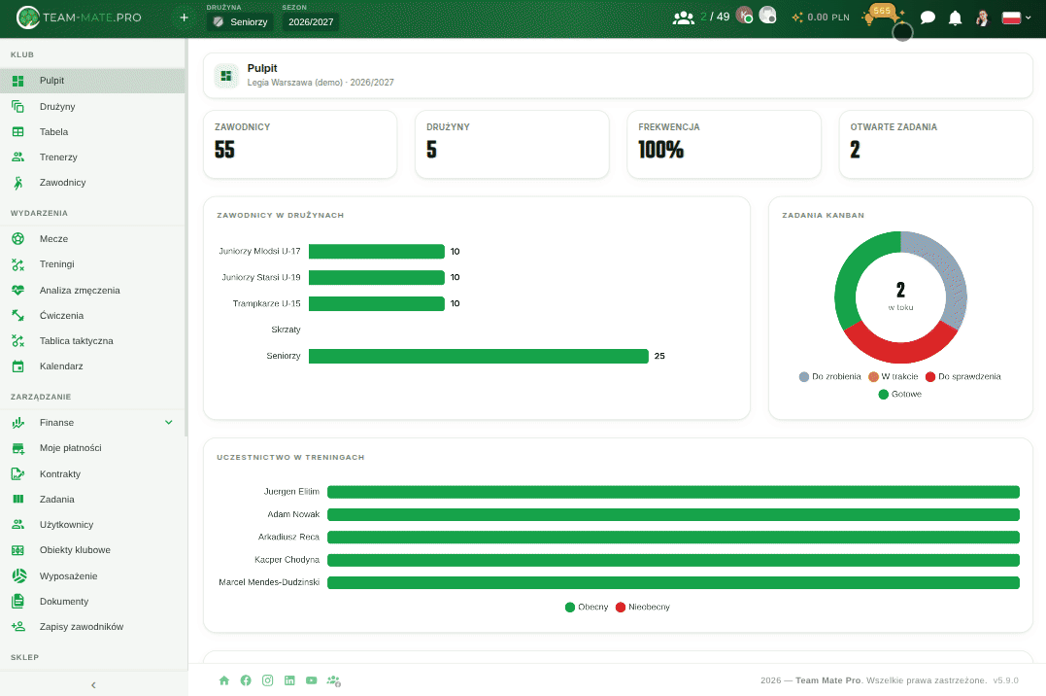This screenshot has width=1046, height=696.
Task: Click the Ćwiczenia dumbbell icon
Action: [18, 316]
